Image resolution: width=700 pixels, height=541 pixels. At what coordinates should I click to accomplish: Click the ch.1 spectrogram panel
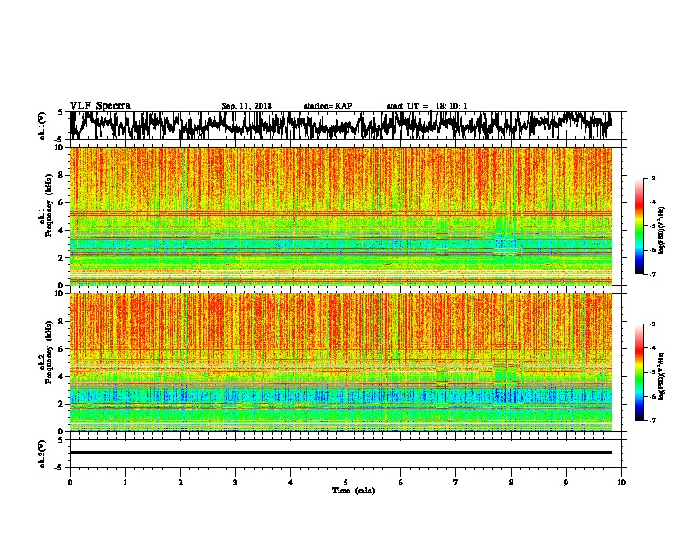340,216
